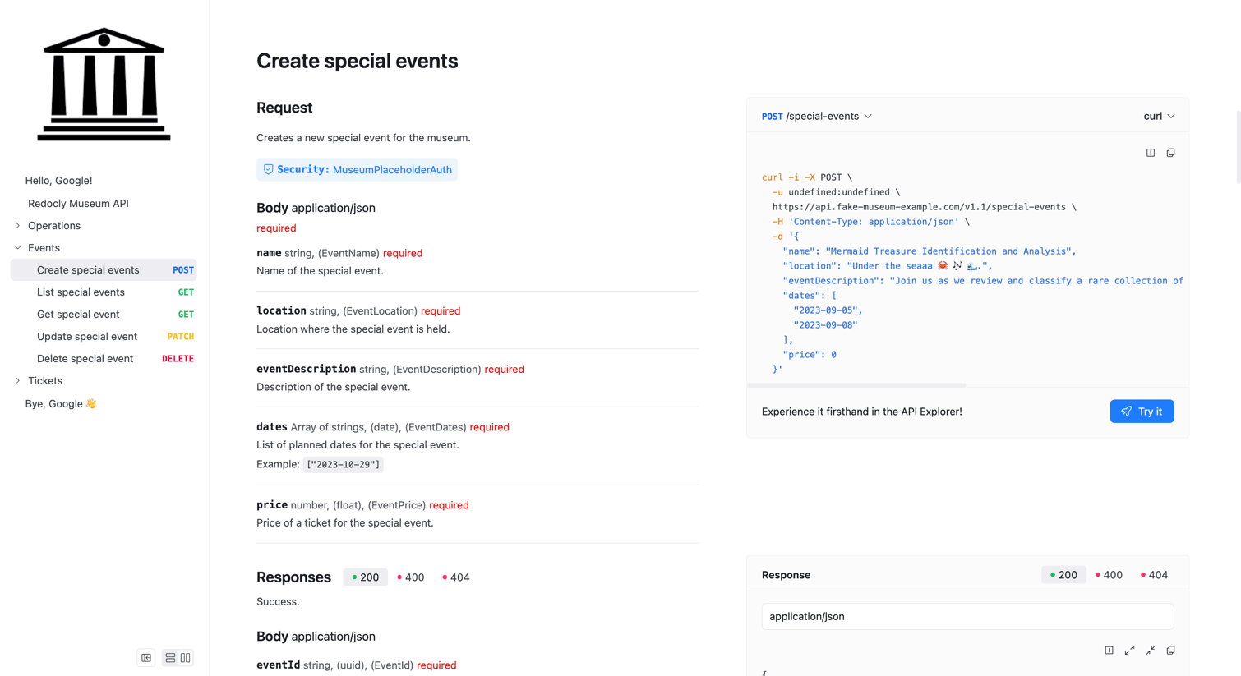Open Update special event PATCH operation
This screenshot has width=1241, height=676.
[87, 336]
